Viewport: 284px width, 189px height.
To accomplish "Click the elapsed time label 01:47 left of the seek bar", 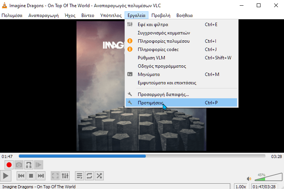I will [7, 156].
